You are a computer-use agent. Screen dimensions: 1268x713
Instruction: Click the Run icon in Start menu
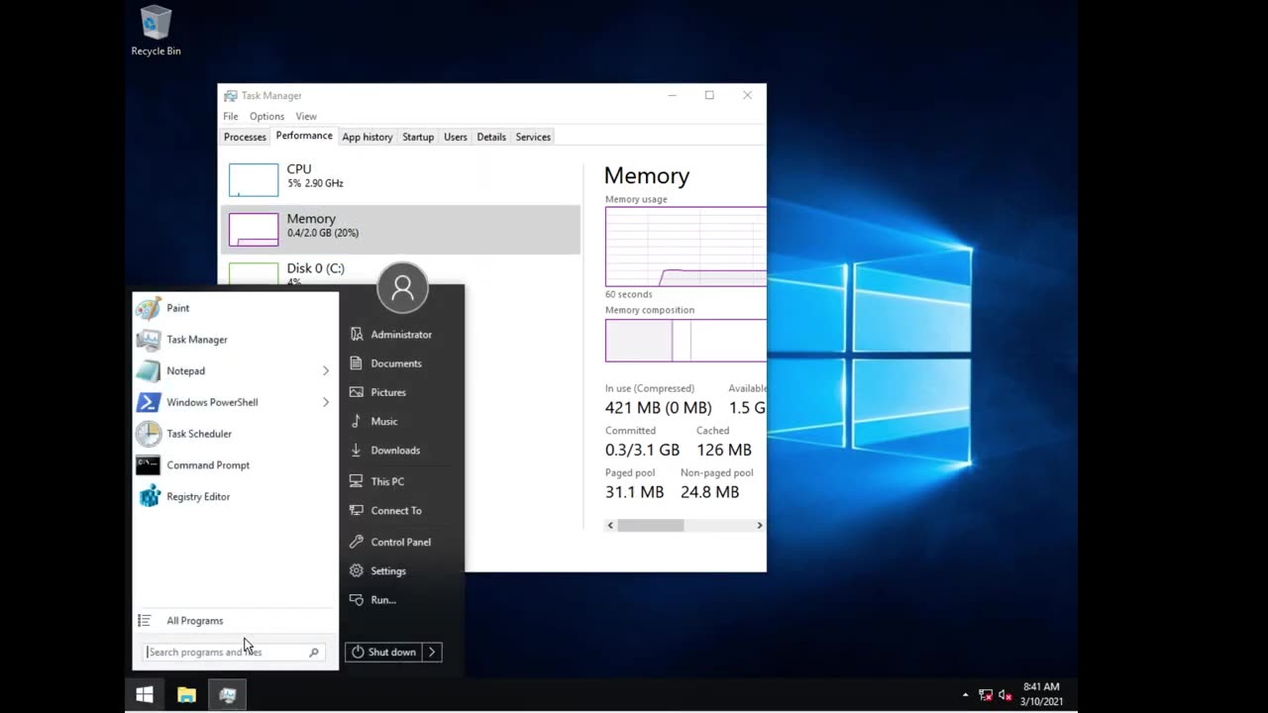click(x=357, y=599)
